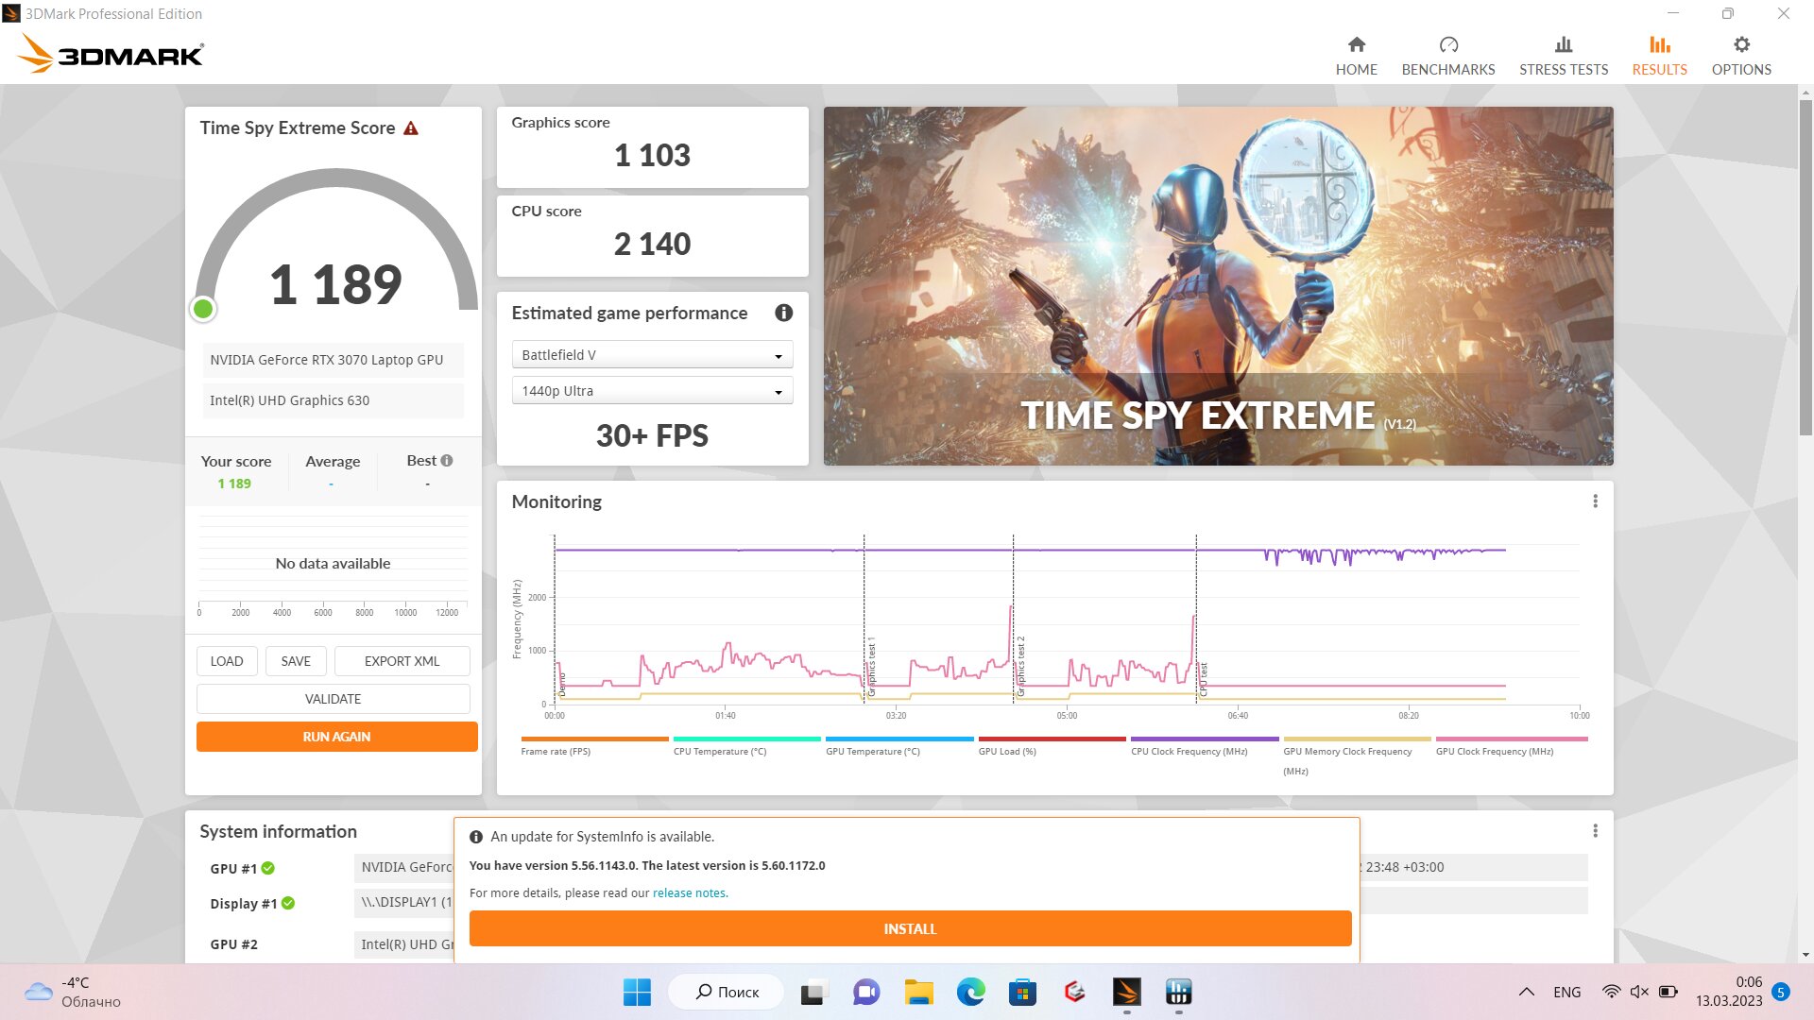
Task: Click RUN AGAIN button
Action: [336, 737]
